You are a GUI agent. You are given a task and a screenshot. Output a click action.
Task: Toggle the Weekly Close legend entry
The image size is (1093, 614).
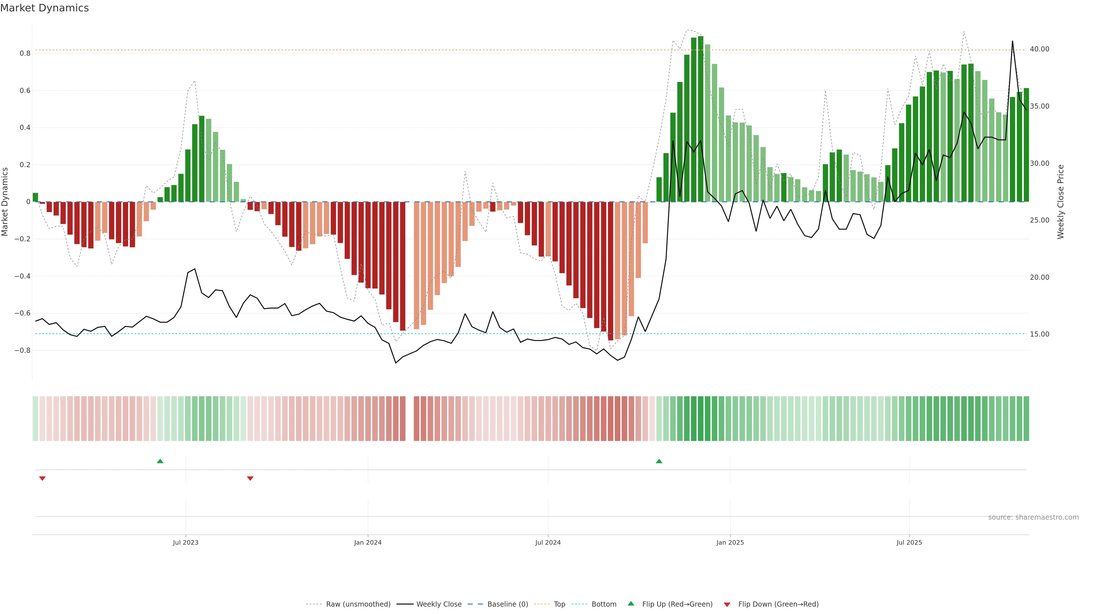tap(439, 604)
